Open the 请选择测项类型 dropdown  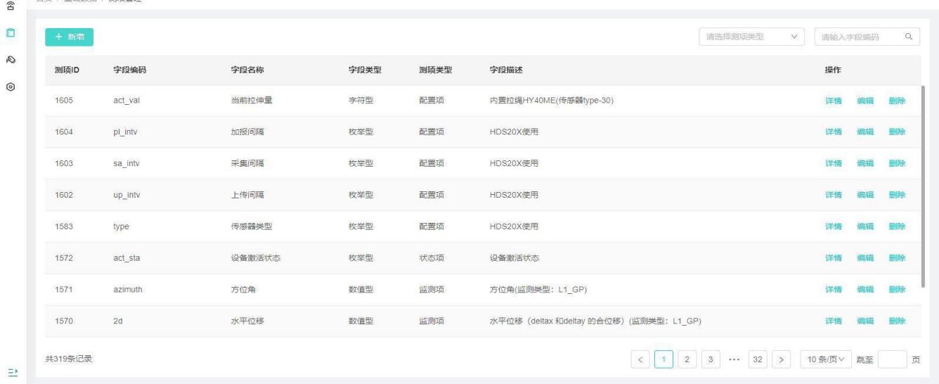click(x=751, y=37)
